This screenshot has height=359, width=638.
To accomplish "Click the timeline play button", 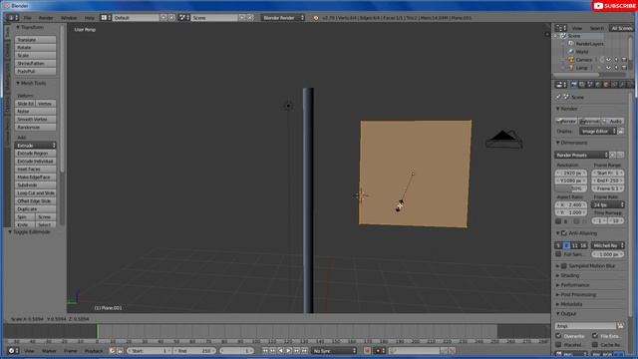I will (x=289, y=350).
